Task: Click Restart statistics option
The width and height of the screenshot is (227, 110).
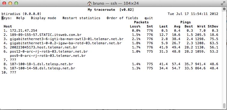Action: click(x=81, y=18)
